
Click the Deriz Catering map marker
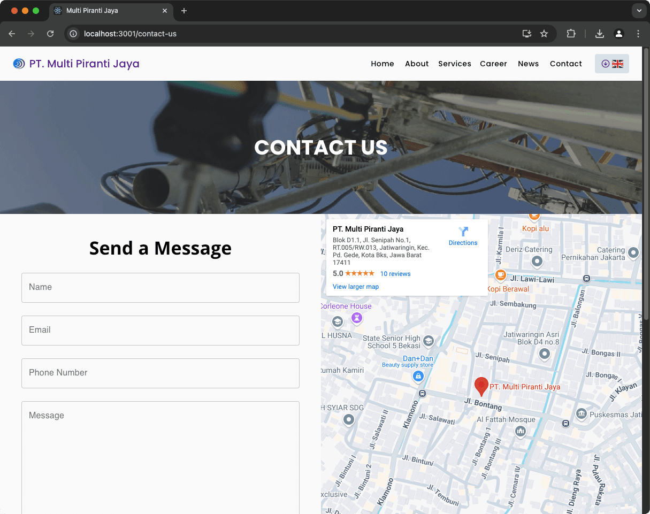point(537,262)
